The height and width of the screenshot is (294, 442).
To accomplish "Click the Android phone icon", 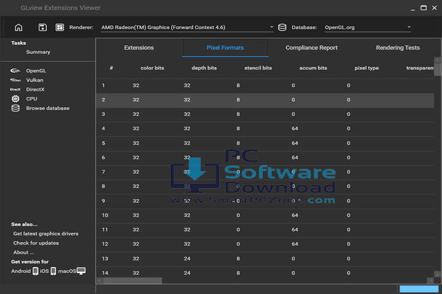I will pyautogui.click(x=35, y=271).
